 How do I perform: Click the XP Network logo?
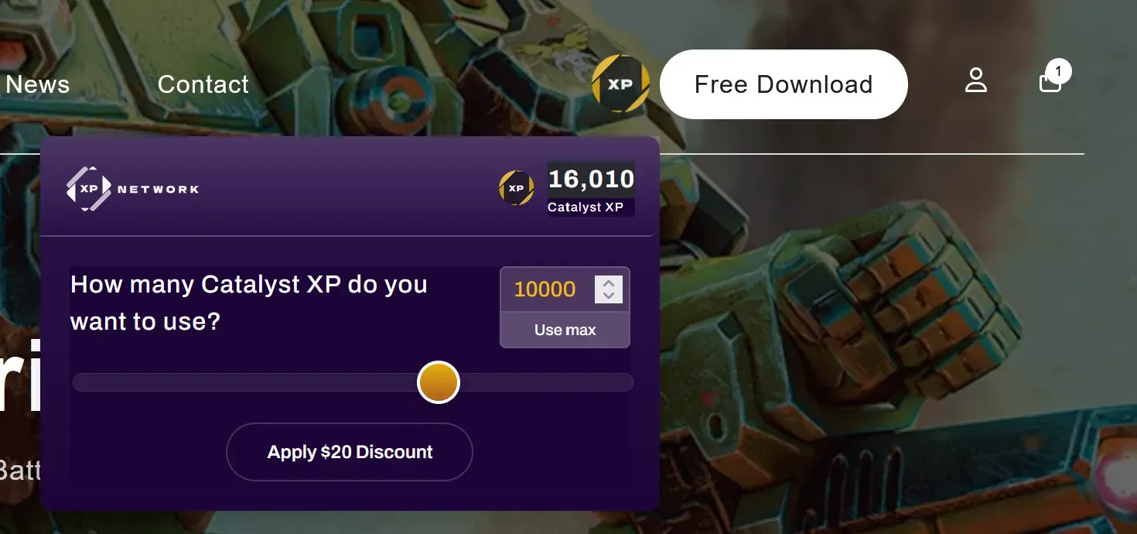(x=132, y=189)
